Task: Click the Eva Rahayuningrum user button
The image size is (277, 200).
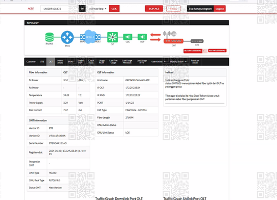Action: (200, 9)
